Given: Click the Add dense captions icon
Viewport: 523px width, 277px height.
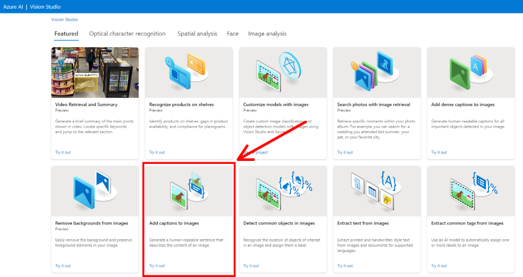Looking at the screenshot, I should (471, 72).
